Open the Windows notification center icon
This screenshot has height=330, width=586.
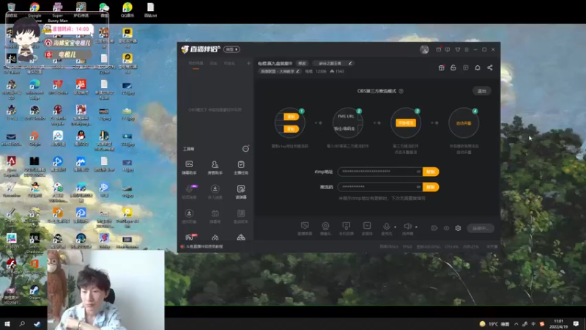point(576,323)
